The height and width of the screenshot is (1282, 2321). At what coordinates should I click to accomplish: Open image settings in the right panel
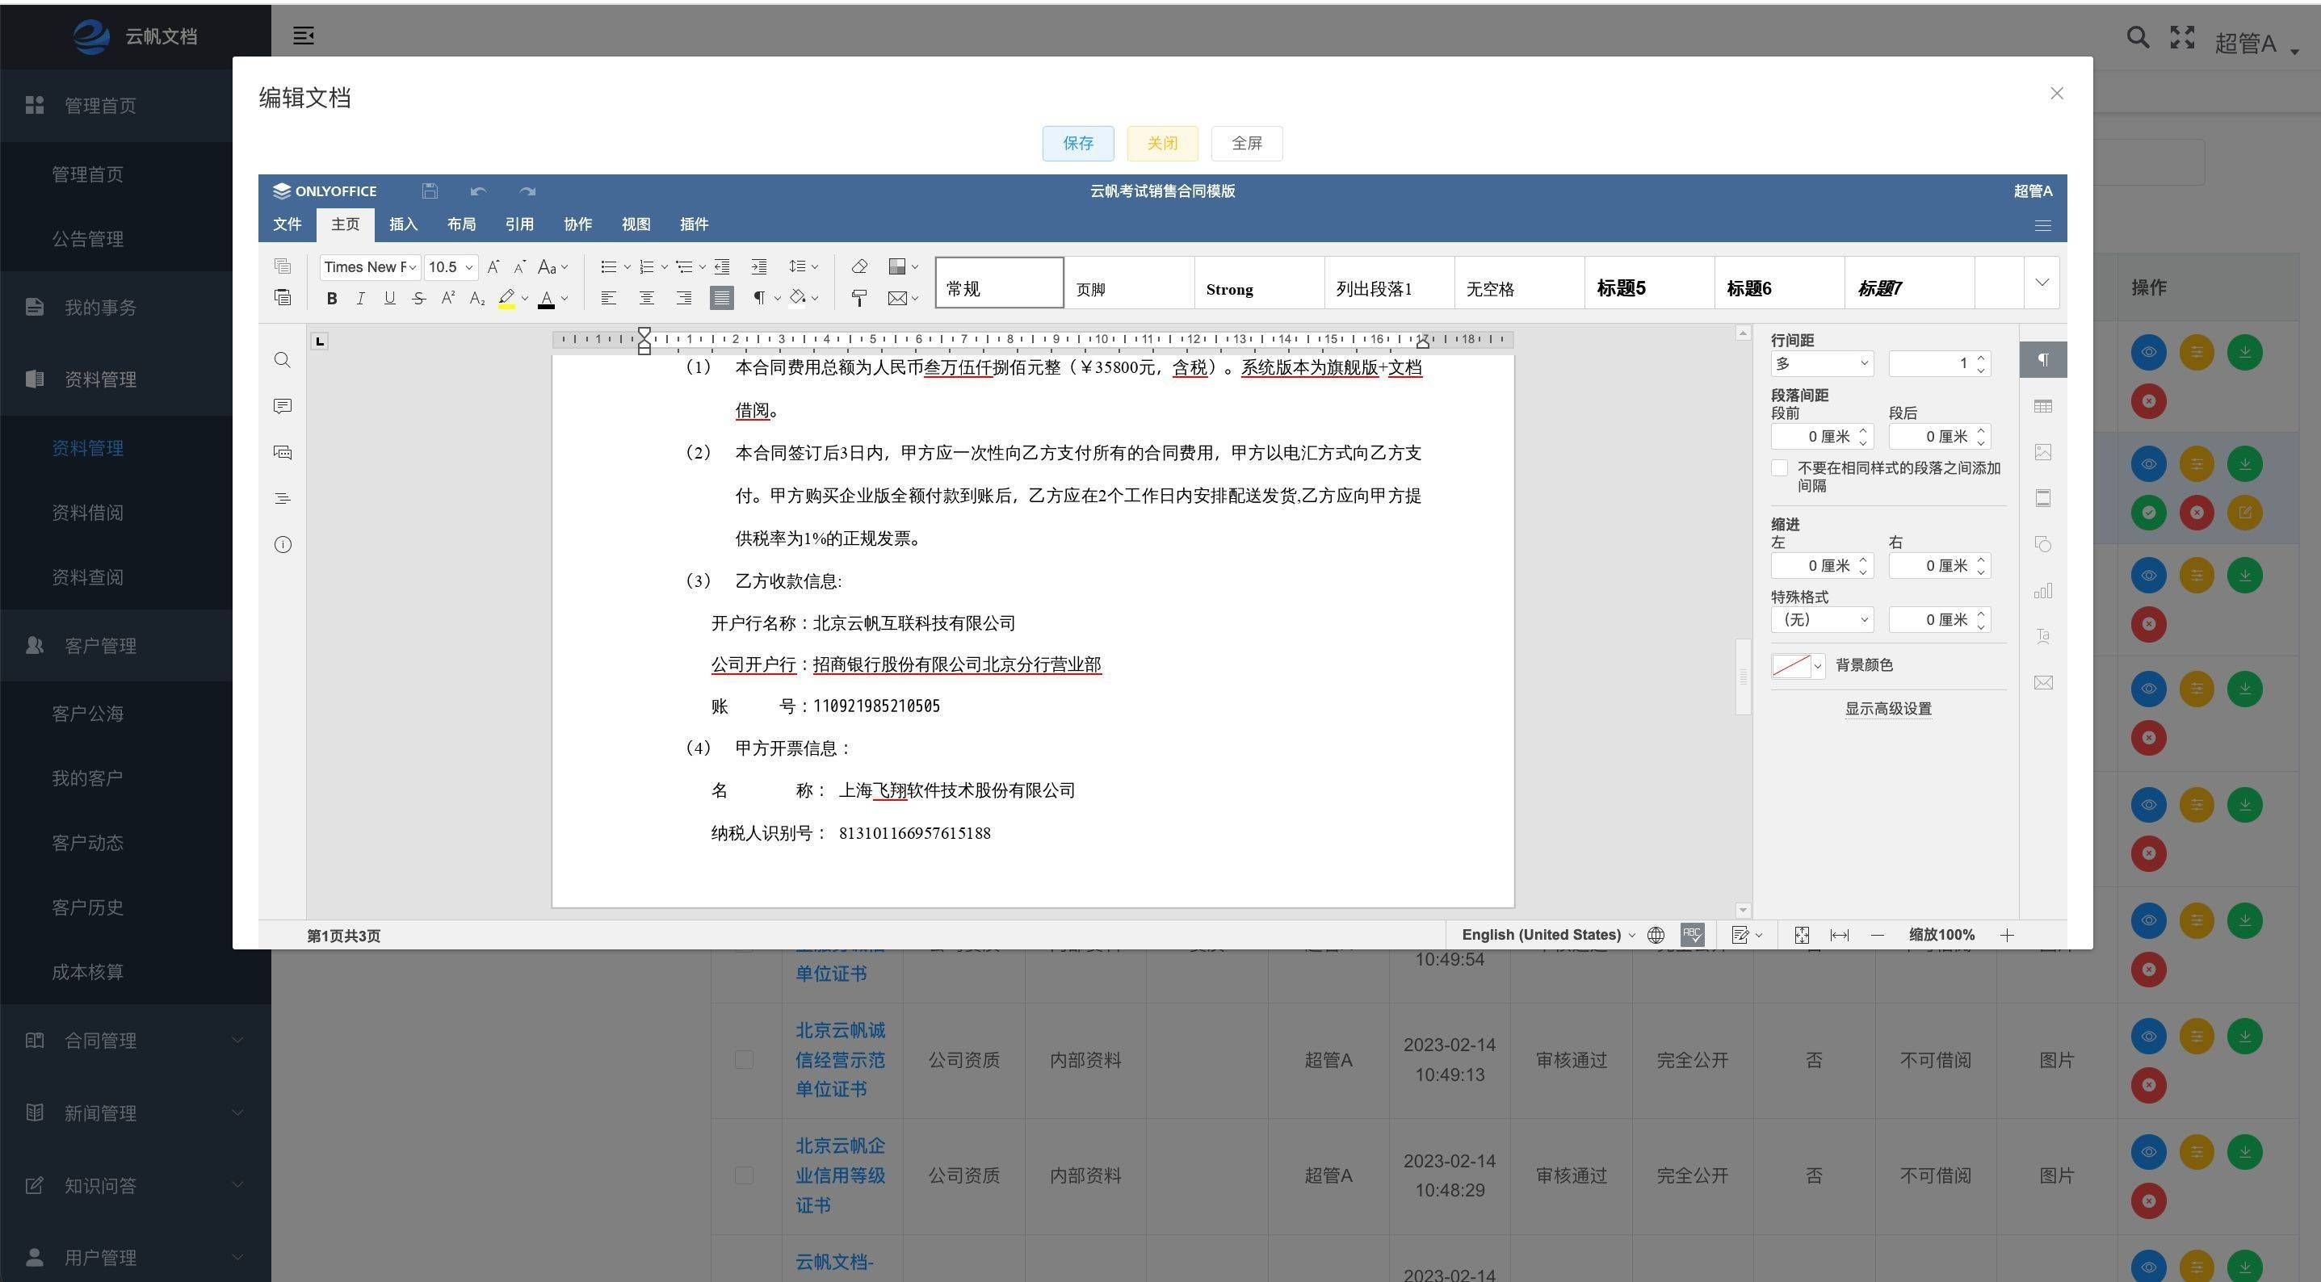2042,451
